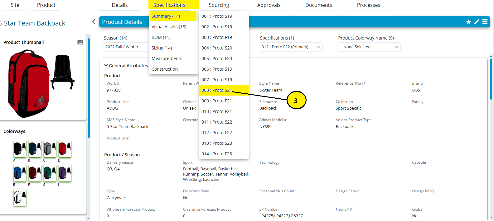Choose Sizing (14) menu item
Image resolution: width=494 pixels, height=221 pixels.
coord(174,48)
